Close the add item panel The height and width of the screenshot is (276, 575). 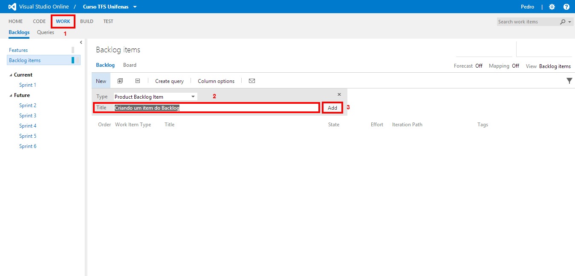pos(339,94)
